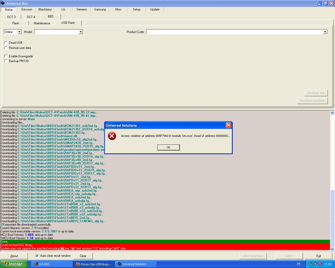Click the green Done log line
Image resolution: width=335 pixels, height=268 pixels.
click(165, 242)
